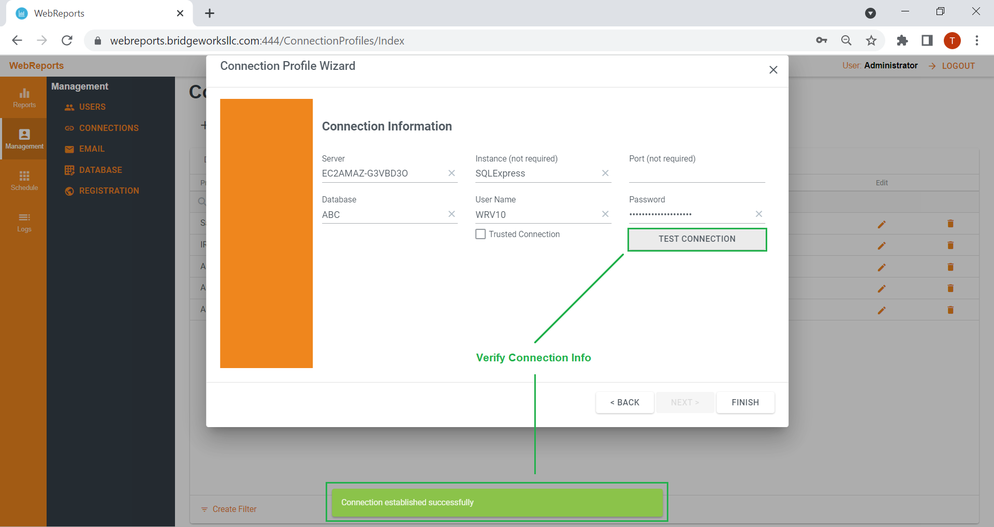Delete the fourth connection profile row

point(951,288)
